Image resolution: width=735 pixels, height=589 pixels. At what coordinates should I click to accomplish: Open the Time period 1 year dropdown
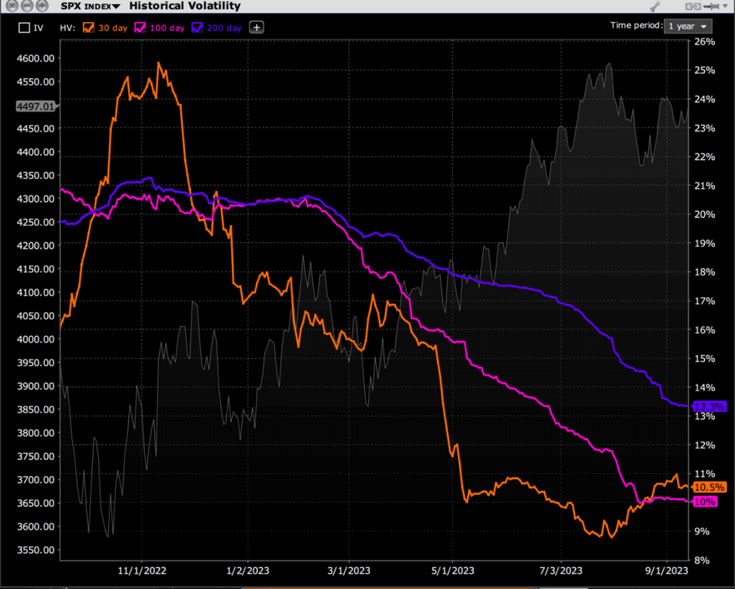[688, 26]
